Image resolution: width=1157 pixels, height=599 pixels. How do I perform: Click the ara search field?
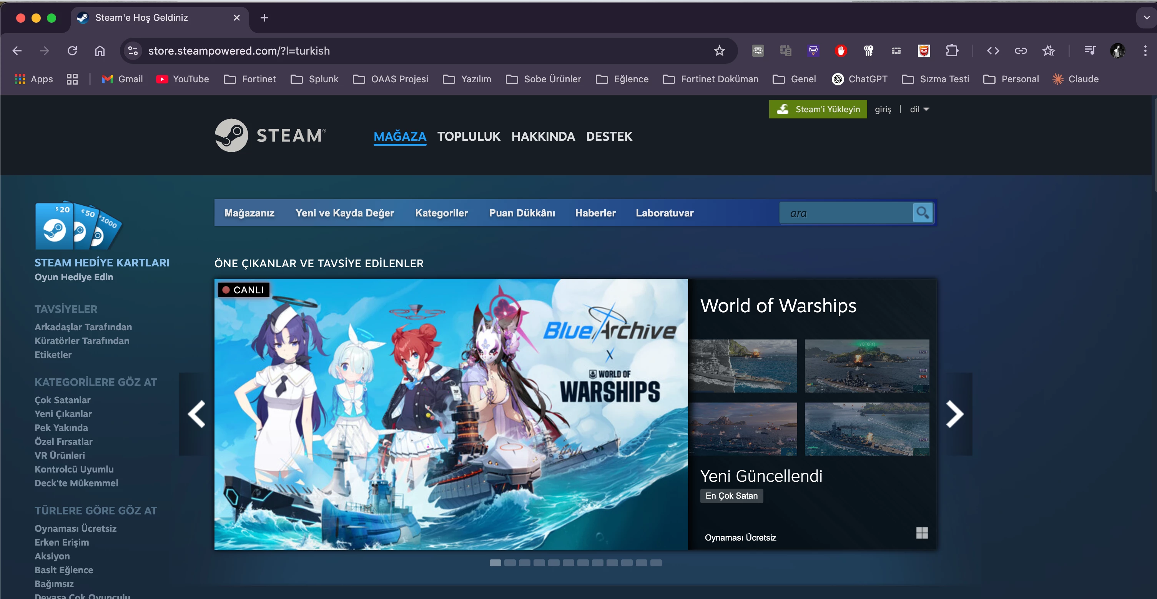[x=847, y=213]
